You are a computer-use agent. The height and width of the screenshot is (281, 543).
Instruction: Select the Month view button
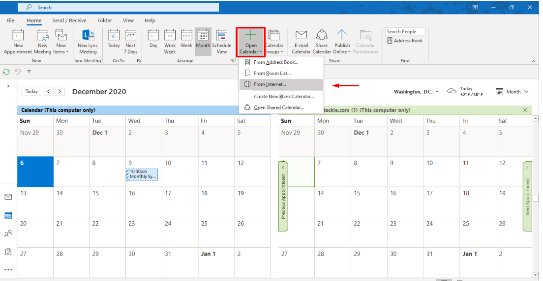click(203, 42)
